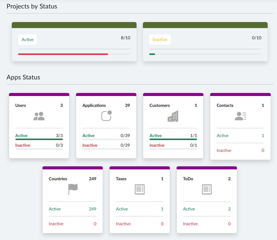Screen dimensions: 277x240
Task: Click the Users group icon
Action: click(x=39, y=116)
